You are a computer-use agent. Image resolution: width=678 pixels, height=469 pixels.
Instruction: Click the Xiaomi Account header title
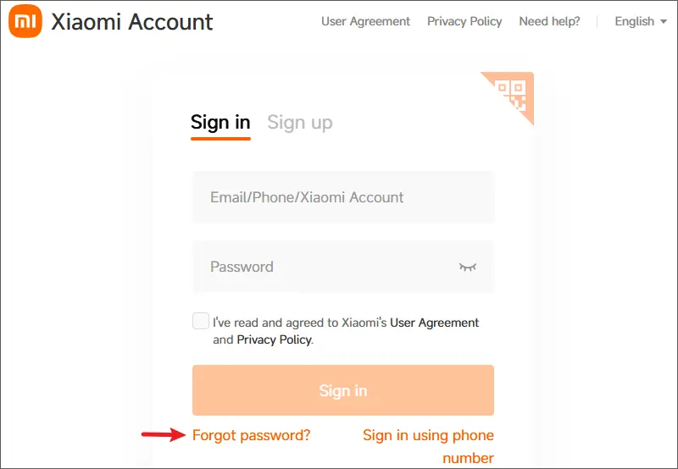(x=132, y=21)
